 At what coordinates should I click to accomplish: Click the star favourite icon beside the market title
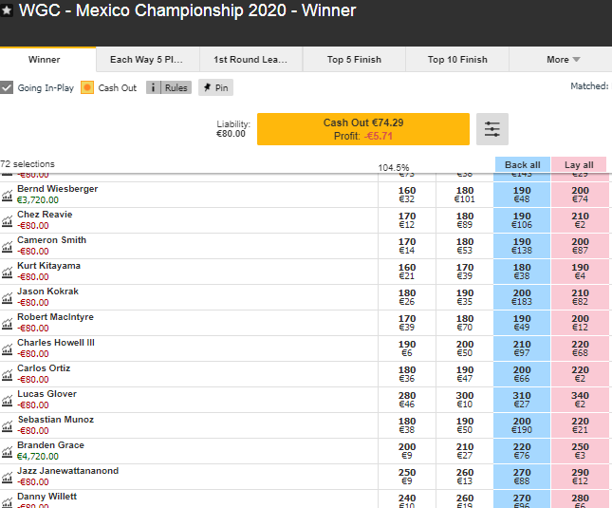pyautogui.click(x=7, y=10)
